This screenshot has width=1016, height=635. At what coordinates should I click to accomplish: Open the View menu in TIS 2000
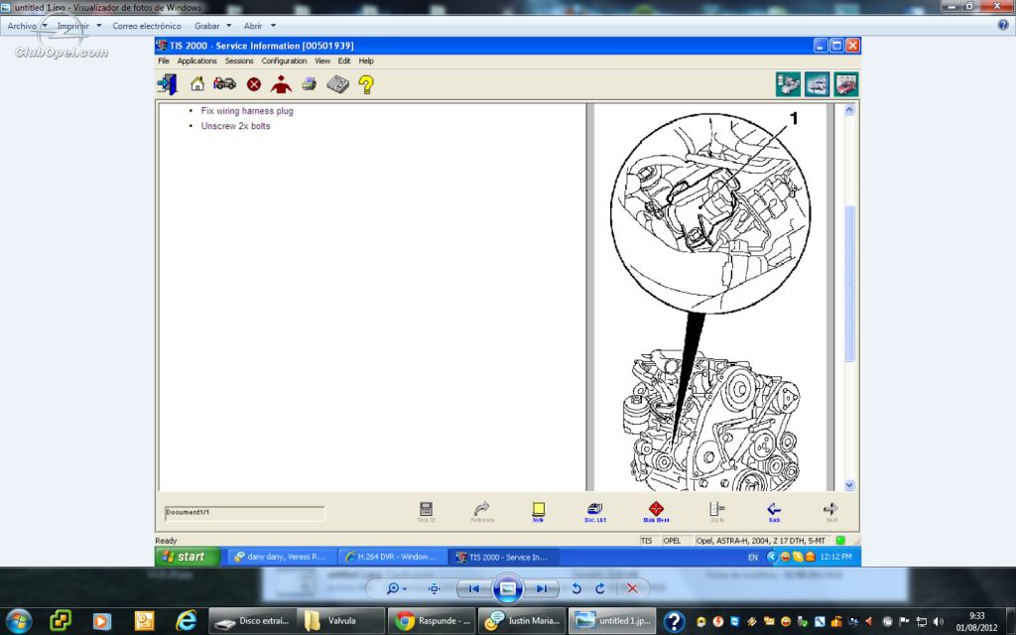click(322, 61)
